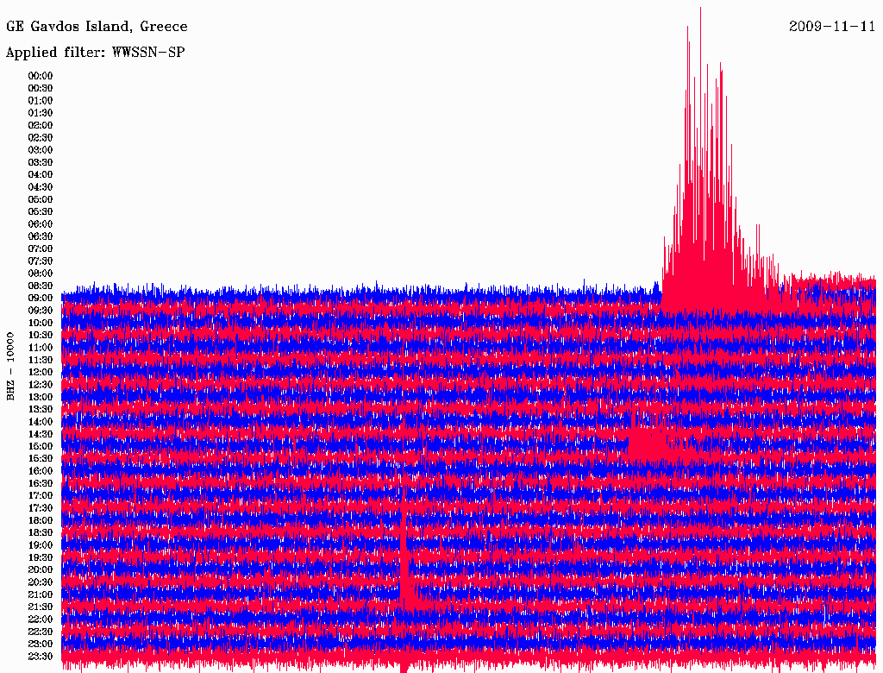Click the 07:30 time label

[x=41, y=261]
